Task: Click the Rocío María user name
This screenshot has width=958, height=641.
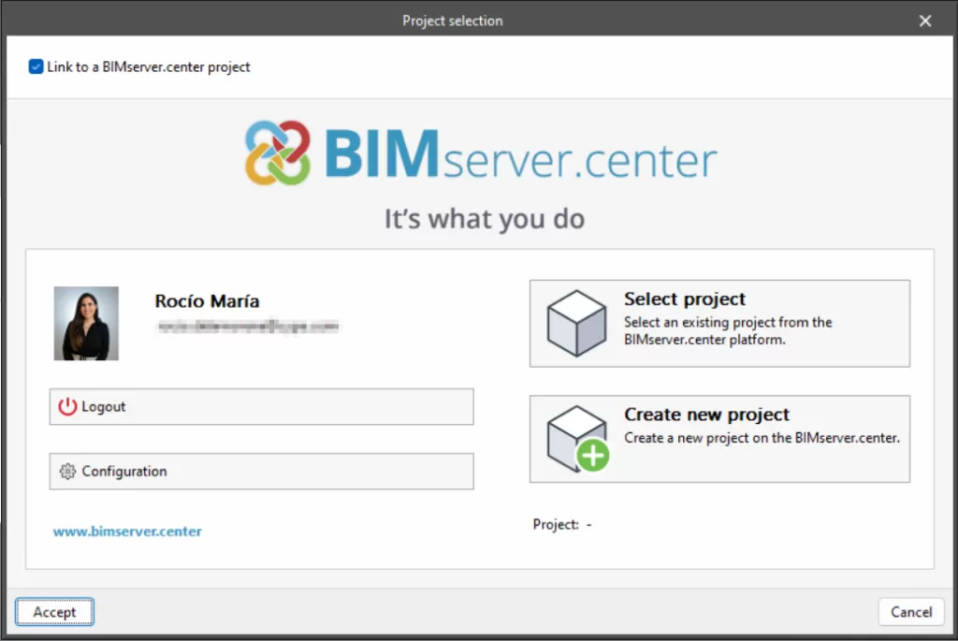Action: point(207,300)
